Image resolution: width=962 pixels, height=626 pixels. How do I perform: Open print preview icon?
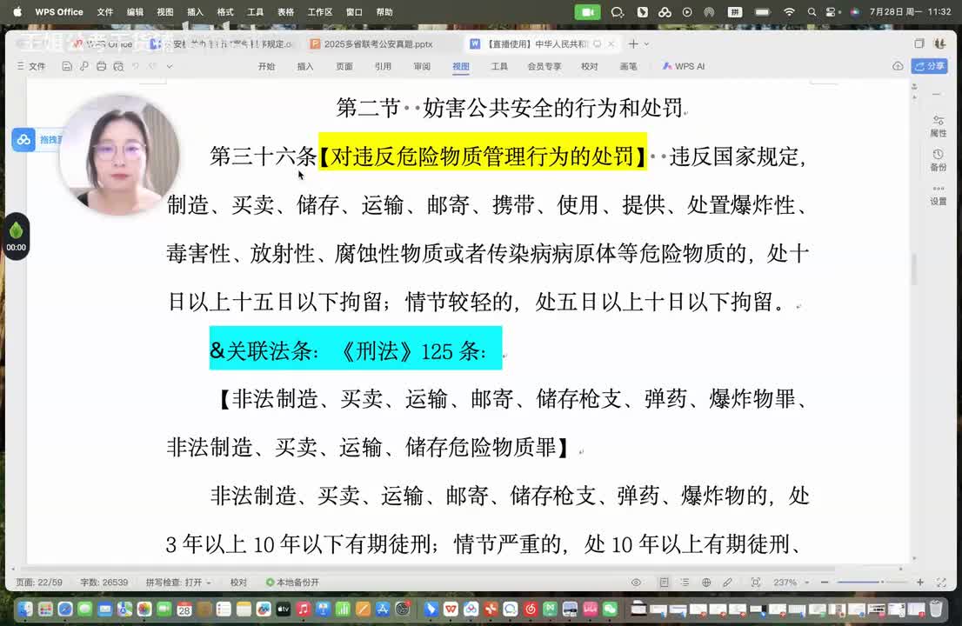(118, 66)
